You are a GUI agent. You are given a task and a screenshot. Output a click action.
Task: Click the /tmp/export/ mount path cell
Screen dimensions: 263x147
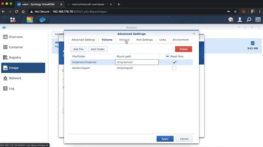(x=137, y=68)
